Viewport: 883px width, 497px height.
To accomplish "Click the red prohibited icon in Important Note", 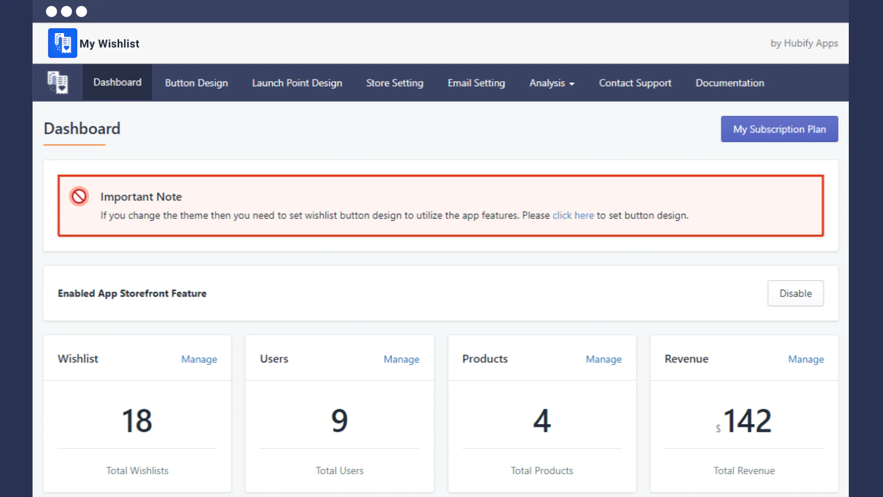I will pyautogui.click(x=79, y=196).
